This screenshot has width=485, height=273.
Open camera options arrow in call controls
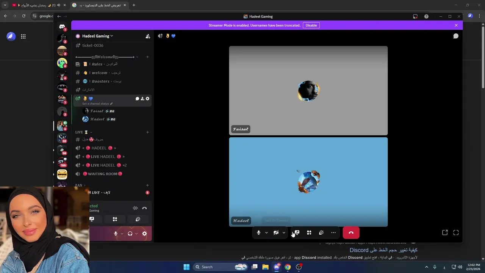coord(284,233)
